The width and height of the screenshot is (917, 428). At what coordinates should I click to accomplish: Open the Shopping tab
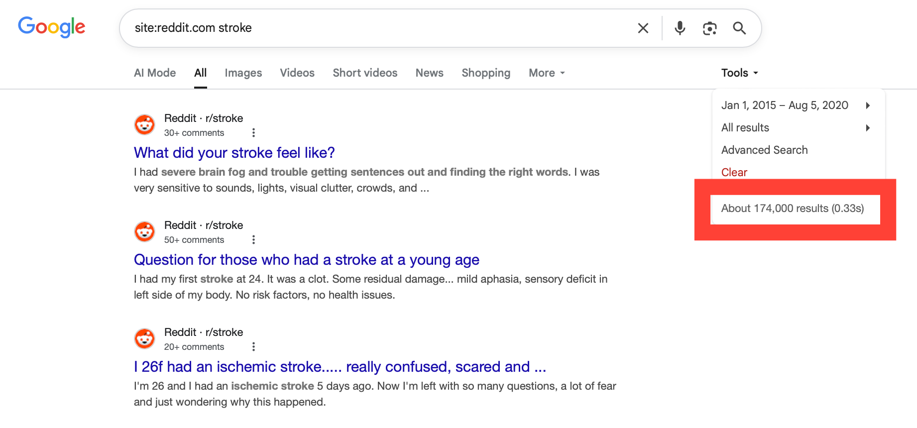point(486,73)
